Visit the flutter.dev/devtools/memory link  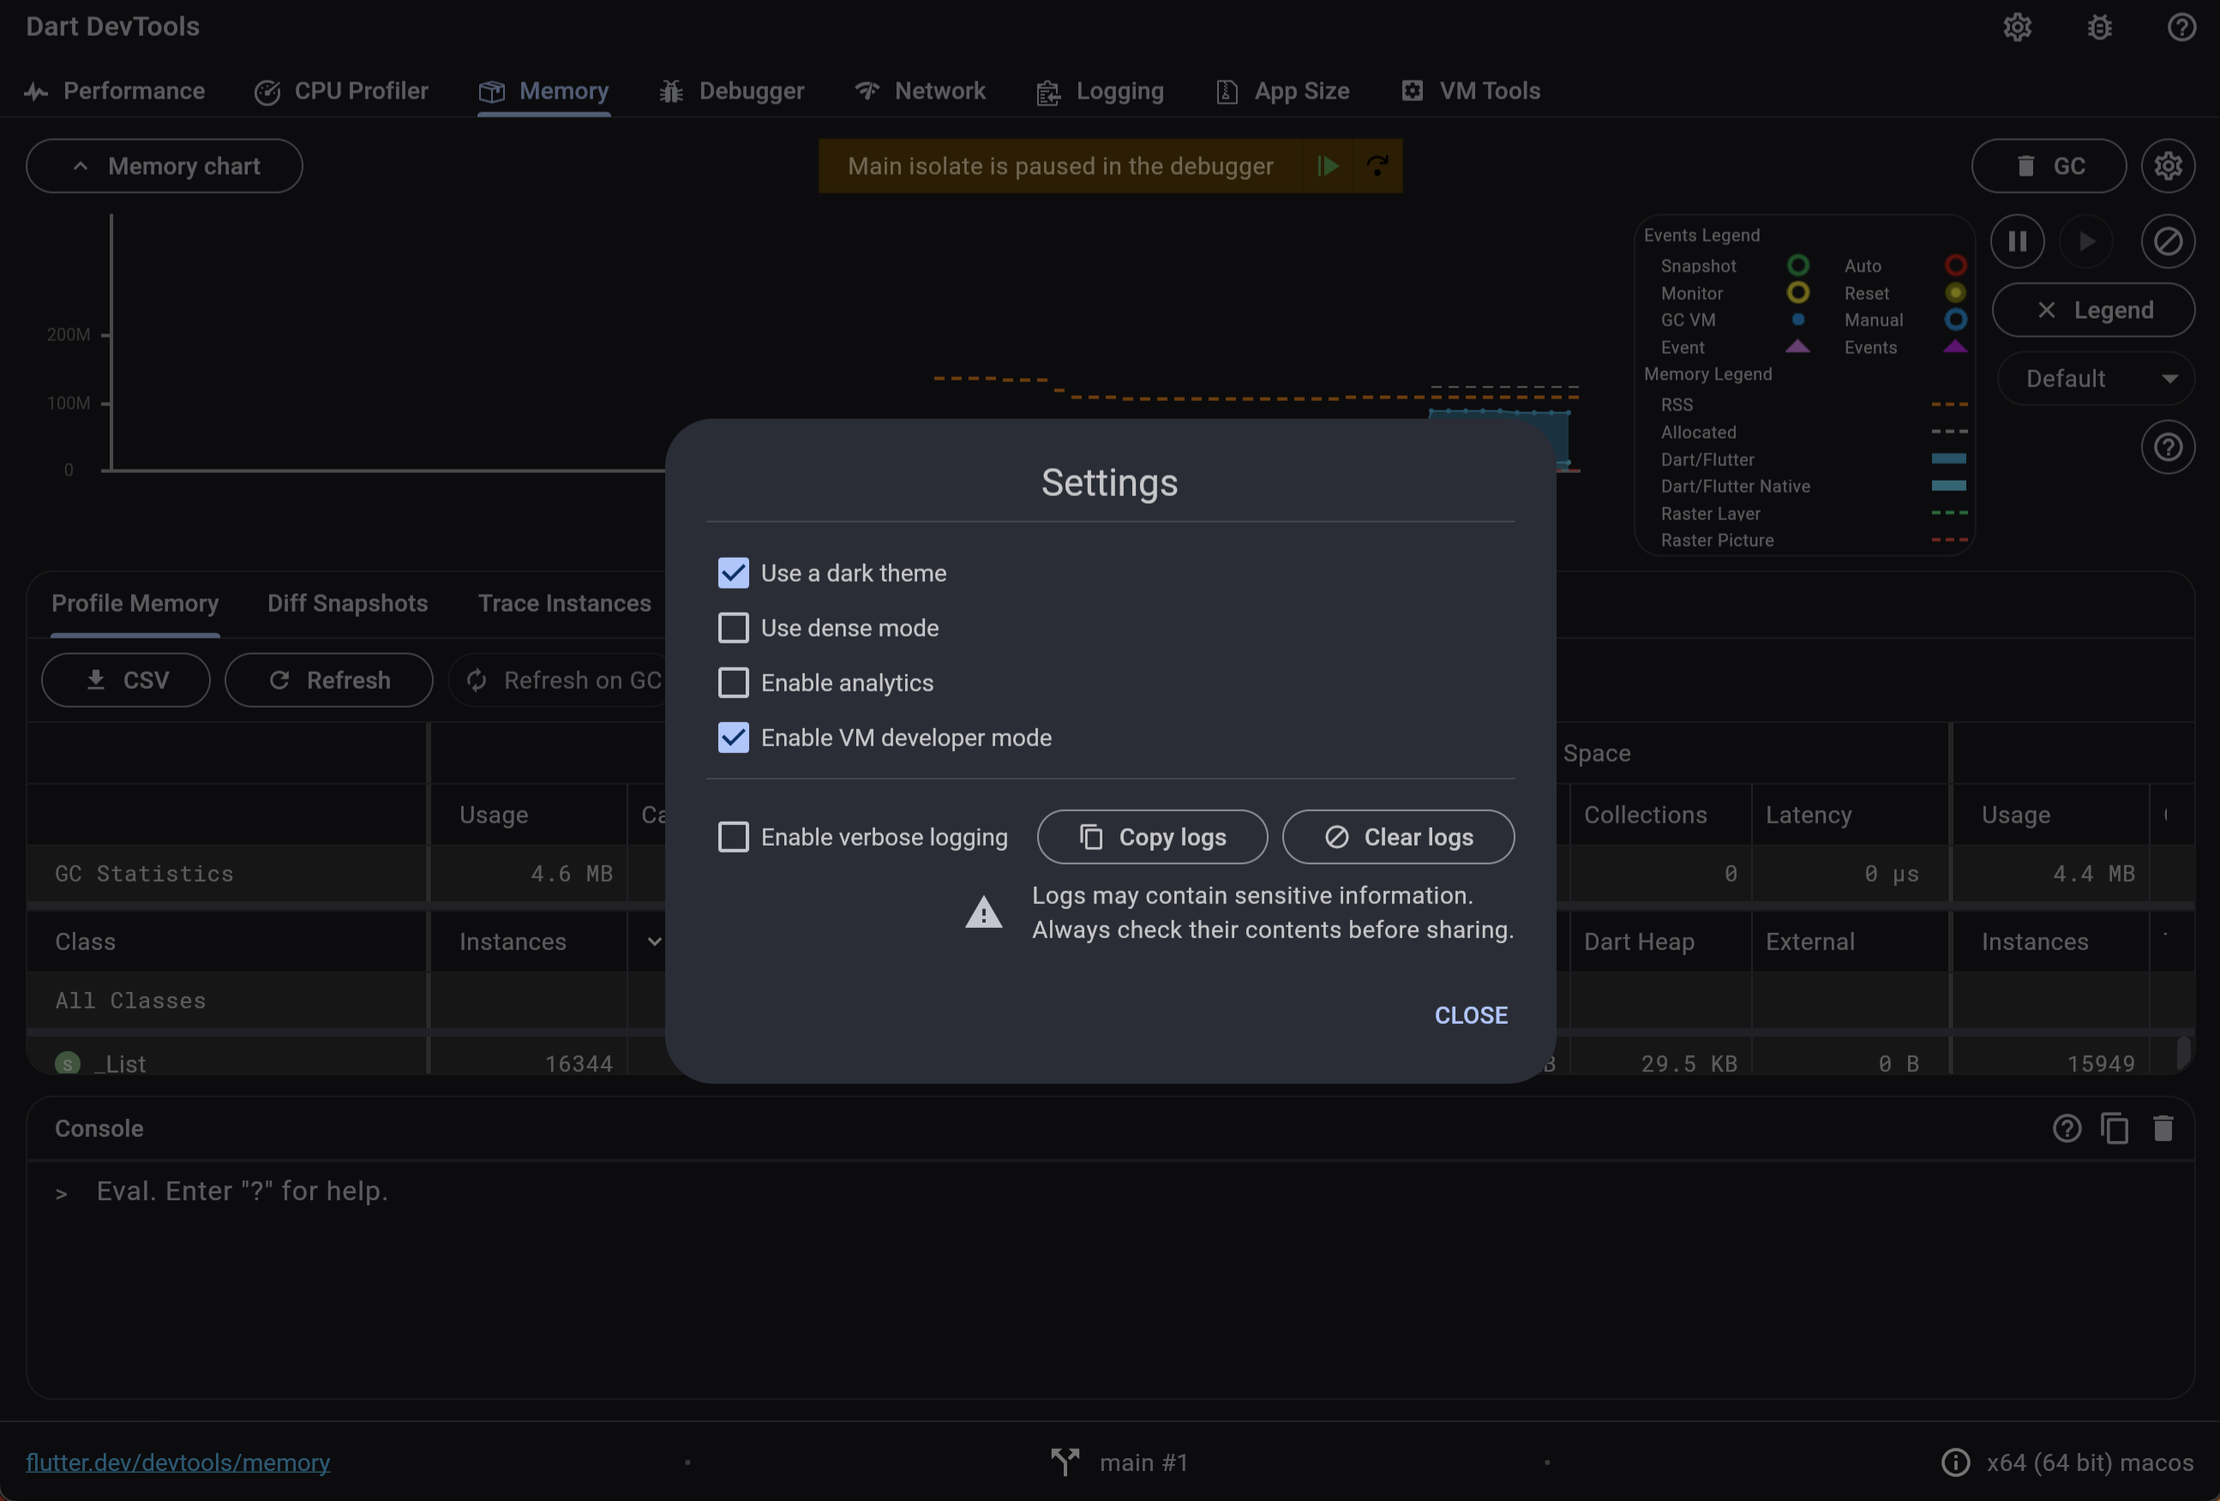(177, 1462)
